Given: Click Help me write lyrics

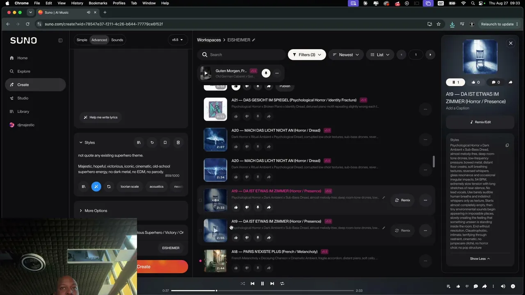Looking at the screenshot, I should point(100,117).
